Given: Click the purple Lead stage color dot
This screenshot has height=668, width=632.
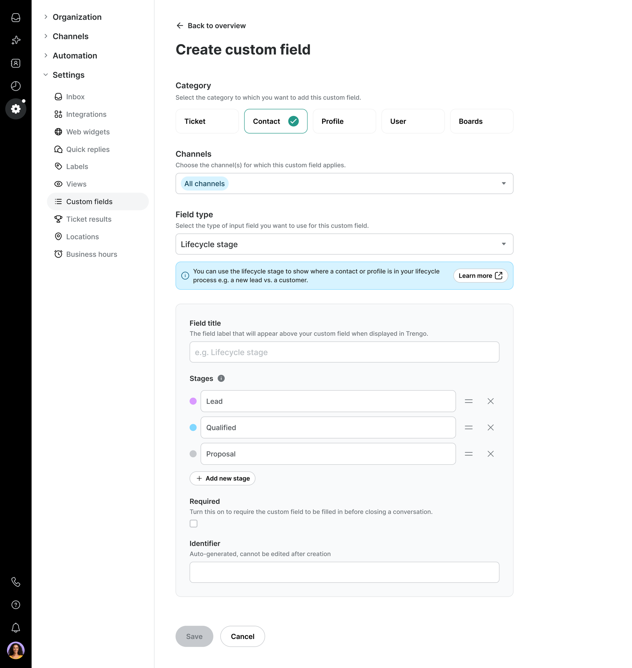Looking at the screenshot, I should pyautogui.click(x=193, y=401).
